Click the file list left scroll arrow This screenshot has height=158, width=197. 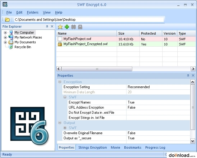[x=59, y=69]
